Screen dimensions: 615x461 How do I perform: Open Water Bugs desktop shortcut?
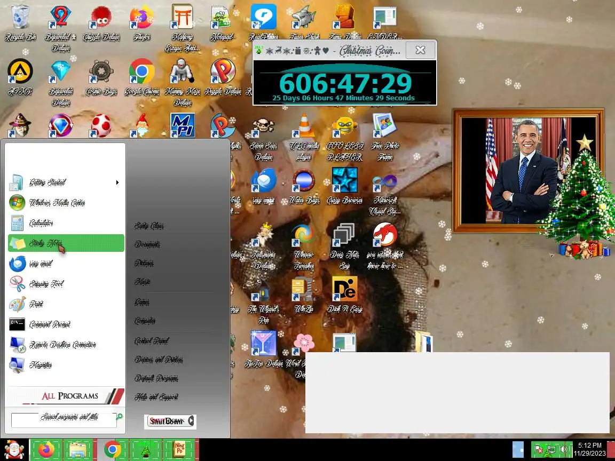point(304,186)
